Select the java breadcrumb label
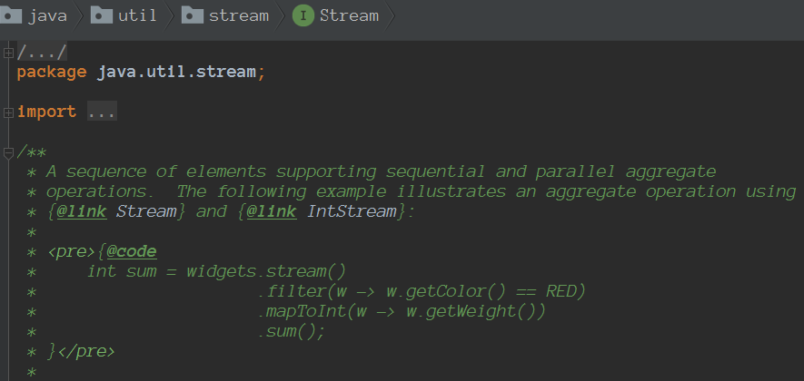The width and height of the screenshot is (804, 381). [48, 15]
